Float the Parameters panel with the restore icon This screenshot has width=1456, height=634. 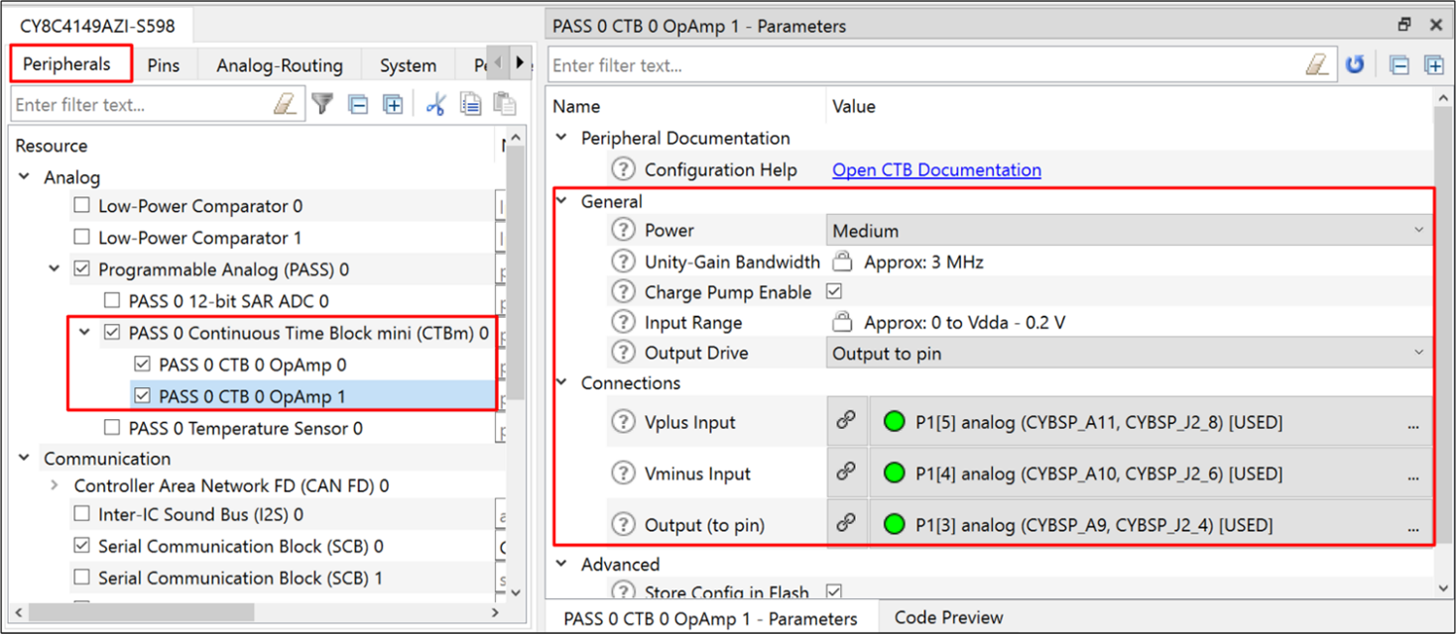click(x=1403, y=25)
